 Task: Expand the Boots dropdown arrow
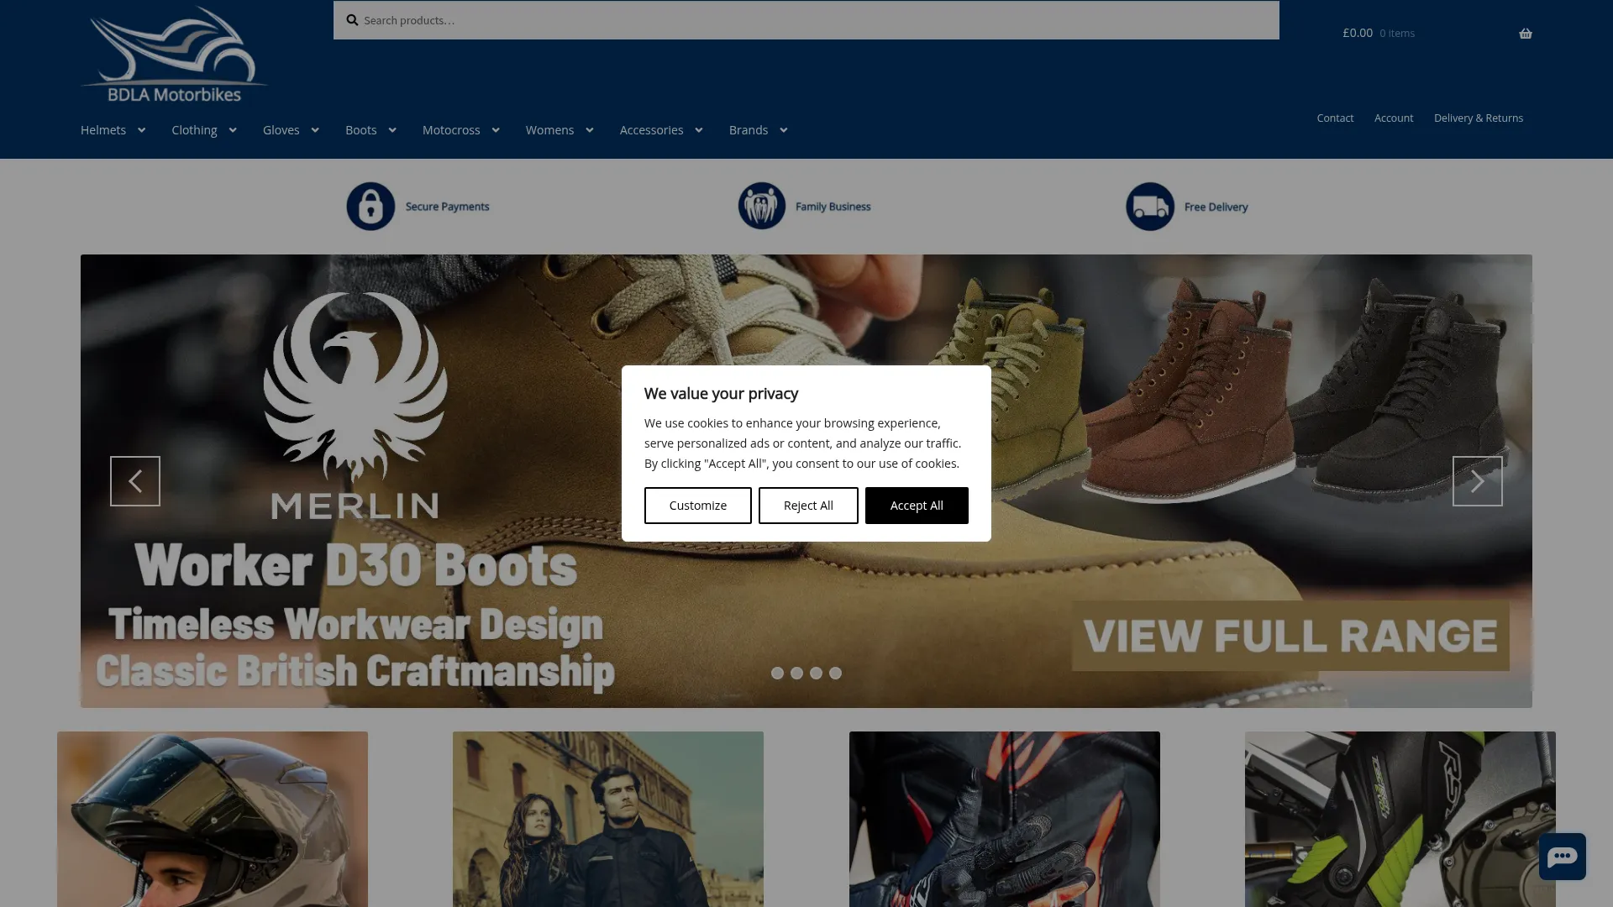[392, 130]
